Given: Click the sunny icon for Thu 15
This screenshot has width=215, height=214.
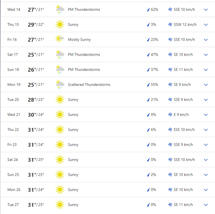Looking at the screenshot, I should click(x=60, y=25).
